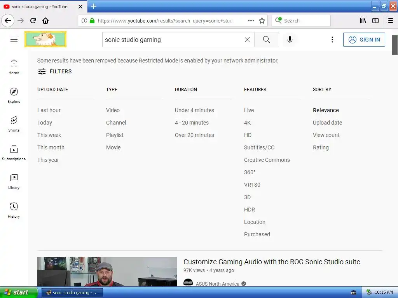Start voice search with the microphone icon
The height and width of the screenshot is (298, 398).
pos(290,40)
